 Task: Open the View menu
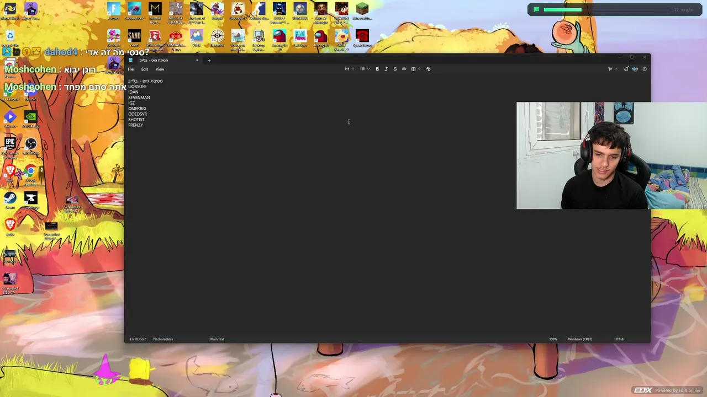click(160, 69)
